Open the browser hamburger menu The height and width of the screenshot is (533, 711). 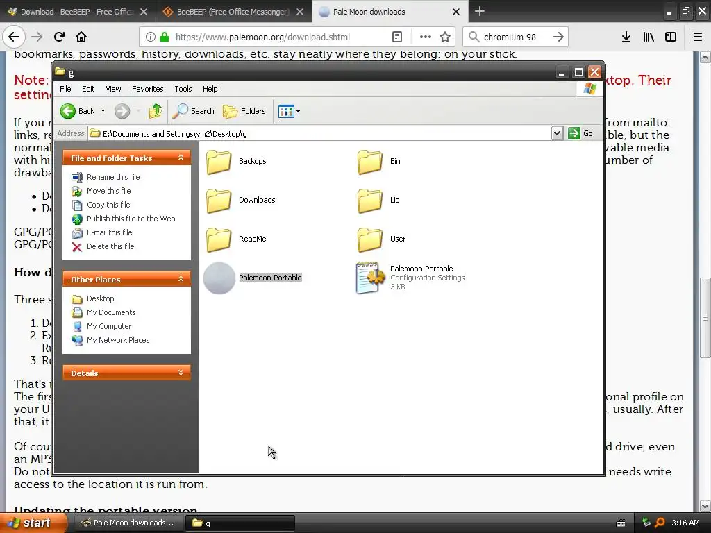[698, 37]
